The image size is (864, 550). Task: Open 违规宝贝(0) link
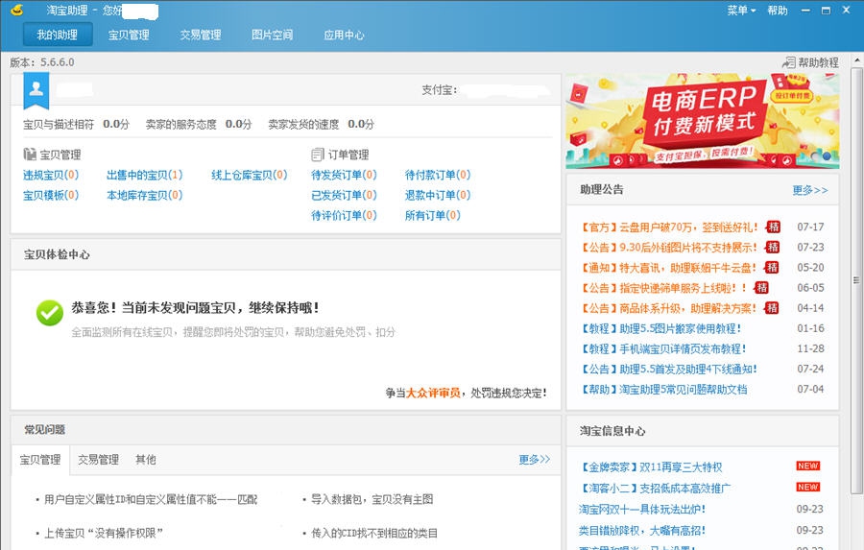tap(51, 176)
